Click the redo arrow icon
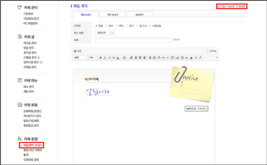Image resolution: width=267 pixels, height=165 pixels. pos(201,58)
